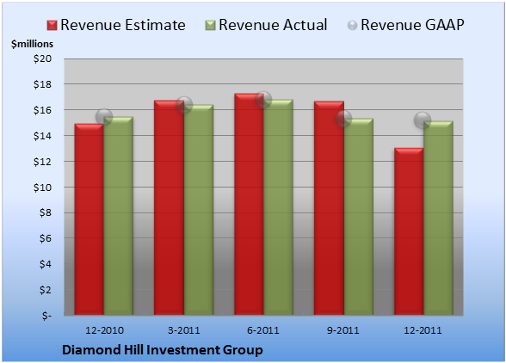Select the green actual bar for 12-2011
Viewport: 506px width, 363px height.
point(438,218)
